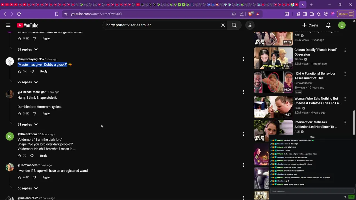Like the @KReflektionz dark lord comment
Screen dimensions: 356x200
19,156
